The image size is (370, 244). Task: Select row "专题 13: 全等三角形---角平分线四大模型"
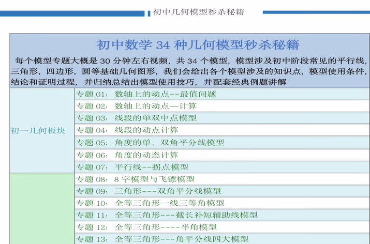(223, 239)
